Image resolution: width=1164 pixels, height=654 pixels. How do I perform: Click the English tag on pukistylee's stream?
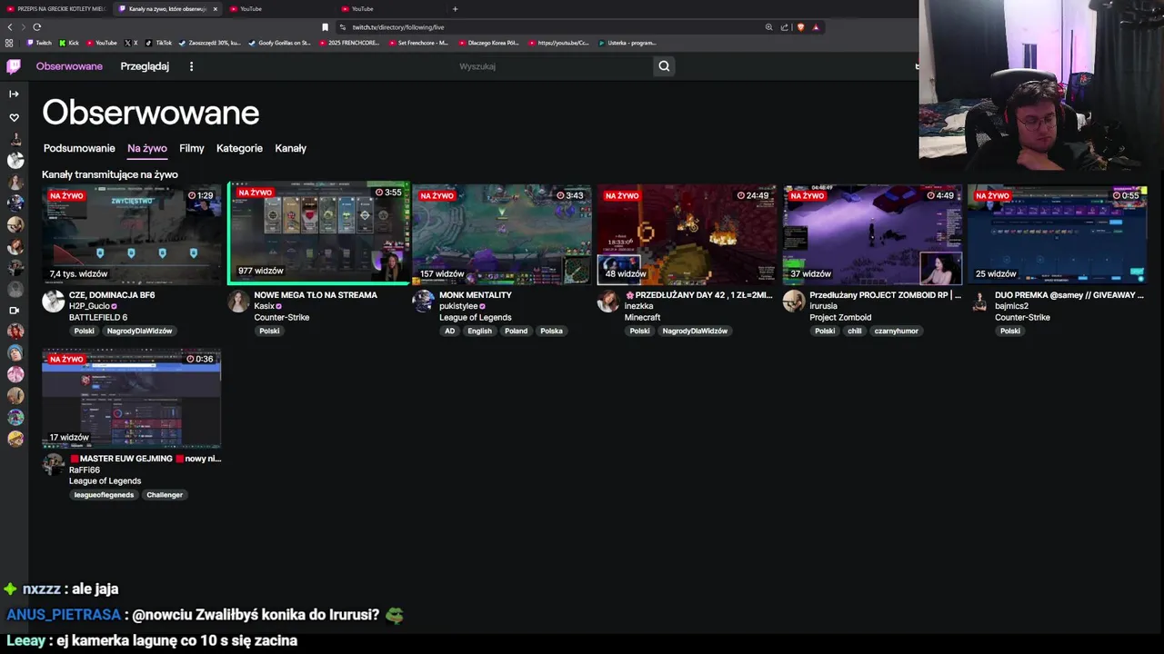coord(479,331)
